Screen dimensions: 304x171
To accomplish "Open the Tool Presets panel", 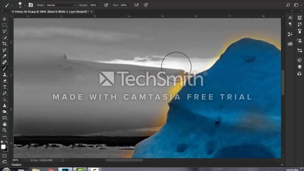I will (290, 34).
